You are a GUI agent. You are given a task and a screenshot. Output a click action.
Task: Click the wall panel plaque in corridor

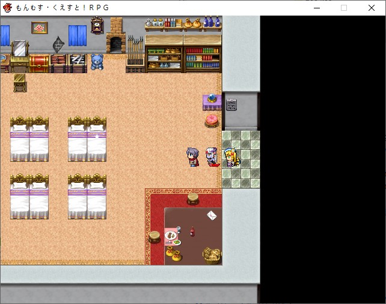[x=231, y=105]
